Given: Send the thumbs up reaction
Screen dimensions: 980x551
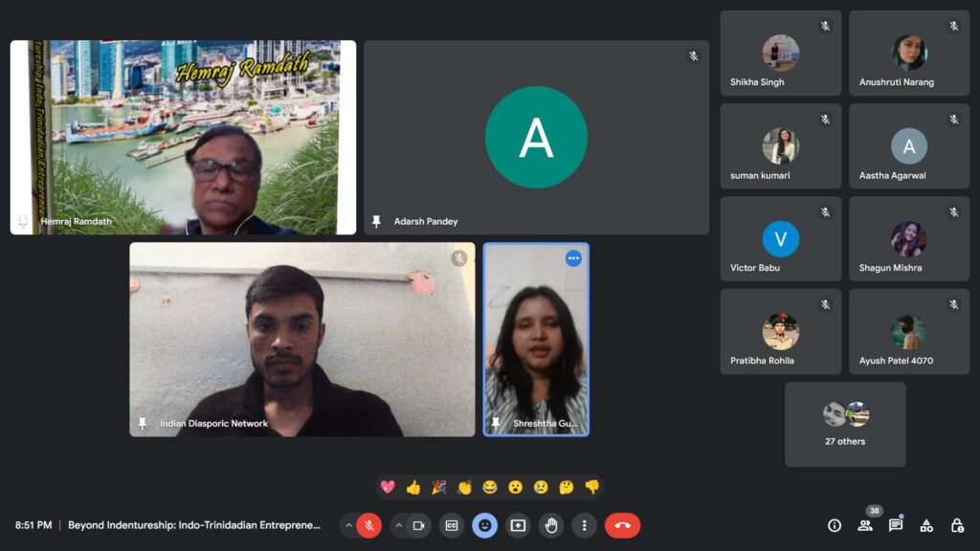Looking at the screenshot, I should pyautogui.click(x=413, y=487).
